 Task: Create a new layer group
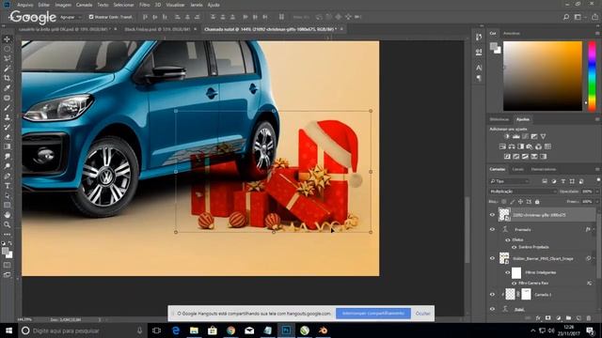tap(568, 318)
